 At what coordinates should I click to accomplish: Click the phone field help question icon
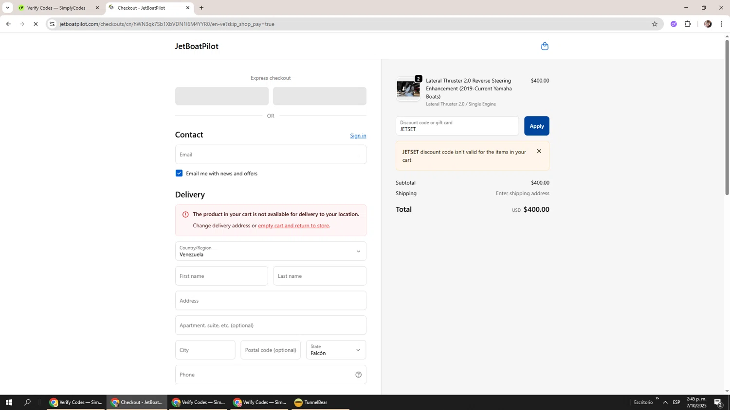pos(358,375)
